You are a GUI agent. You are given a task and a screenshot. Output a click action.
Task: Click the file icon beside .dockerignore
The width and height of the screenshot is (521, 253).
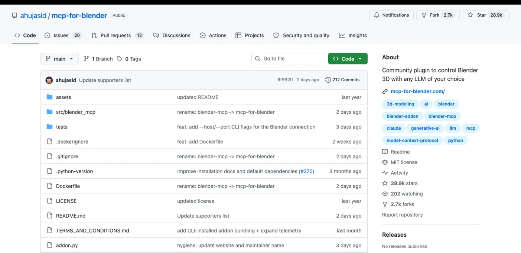49,141
